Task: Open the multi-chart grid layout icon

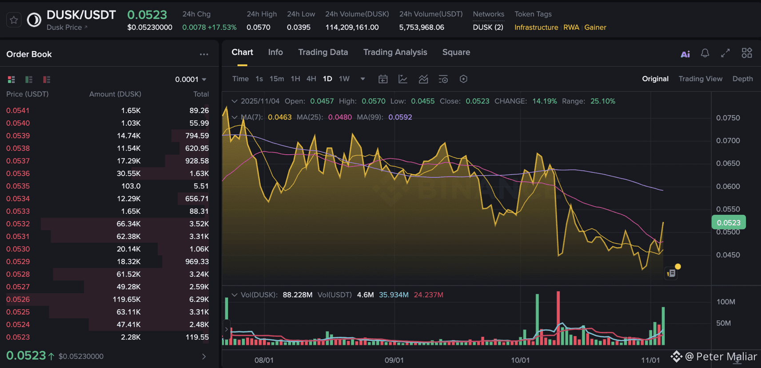Action: pyautogui.click(x=747, y=53)
